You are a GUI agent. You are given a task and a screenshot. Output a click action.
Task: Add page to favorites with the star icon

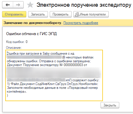coord(30,5)
